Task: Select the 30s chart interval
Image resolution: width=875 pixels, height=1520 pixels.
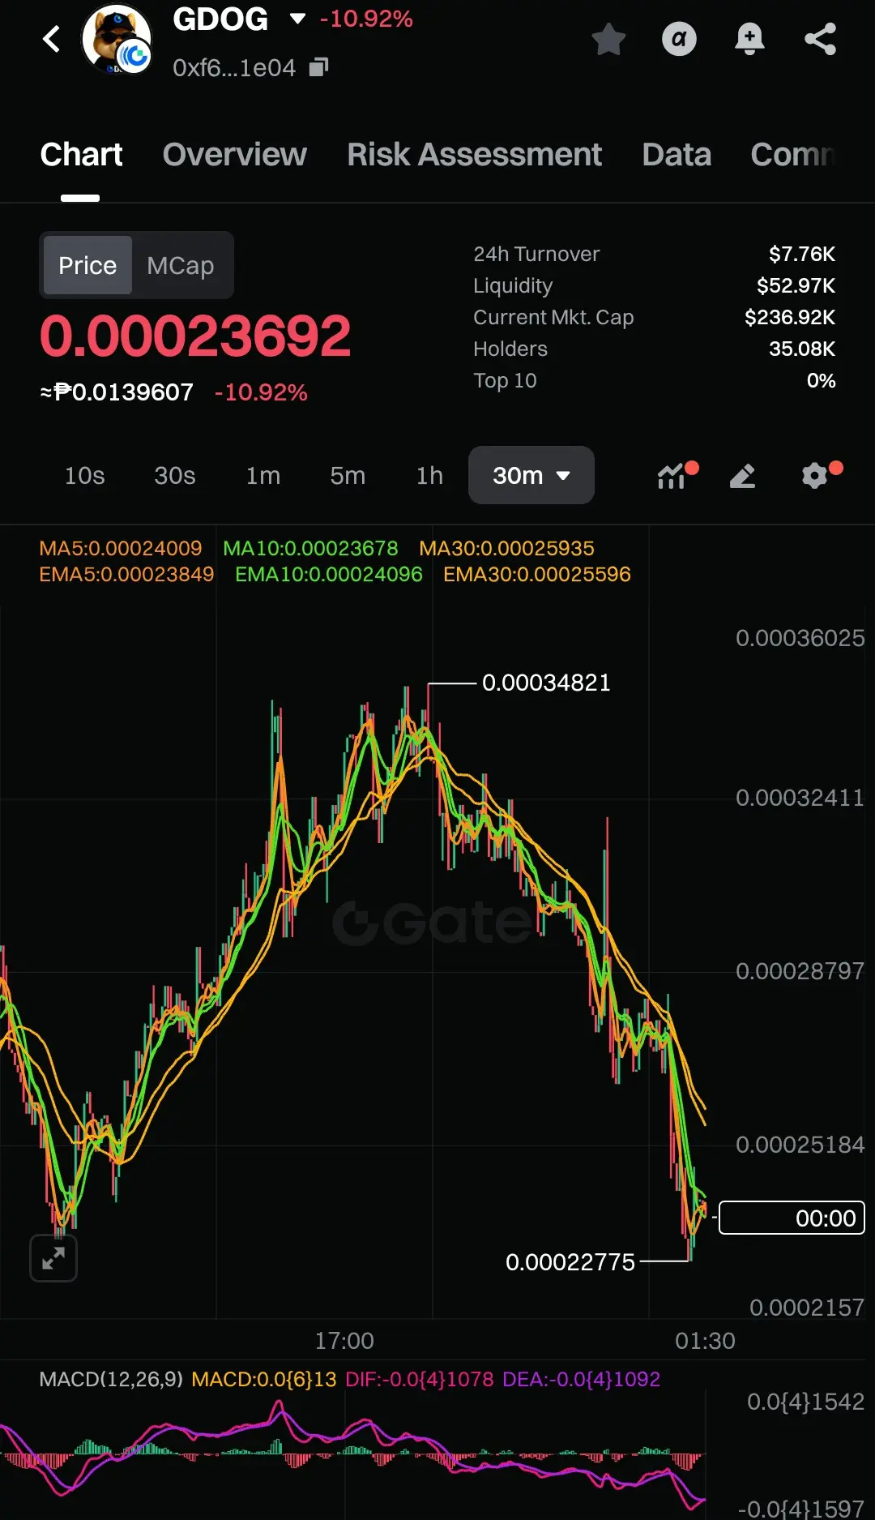Action: (x=175, y=475)
